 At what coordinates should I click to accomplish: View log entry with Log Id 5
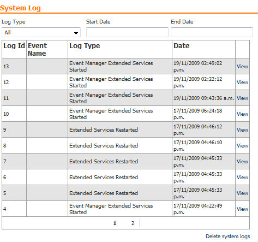pos(242,193)
